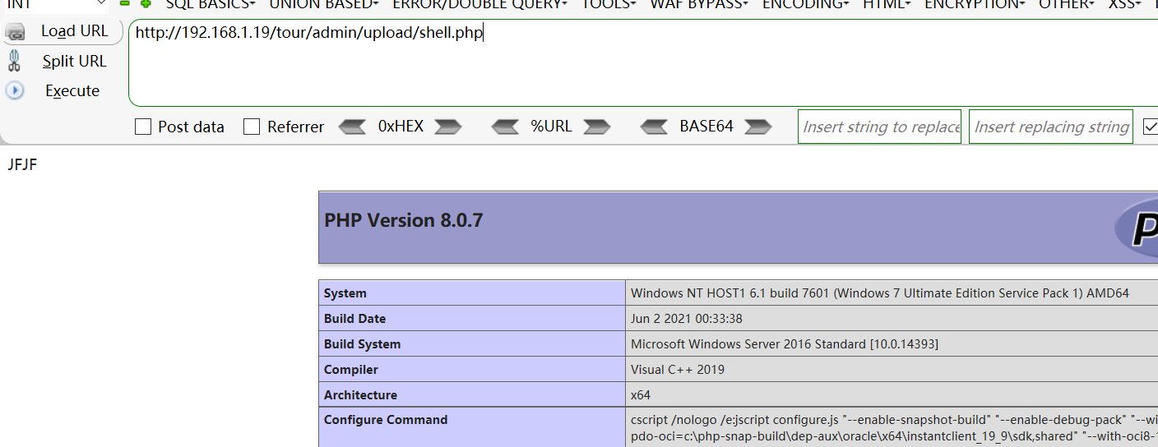The width and height of the screenshot is (1158, 447).
Task: Open the OTHER menu
Action: (1067, 4)
